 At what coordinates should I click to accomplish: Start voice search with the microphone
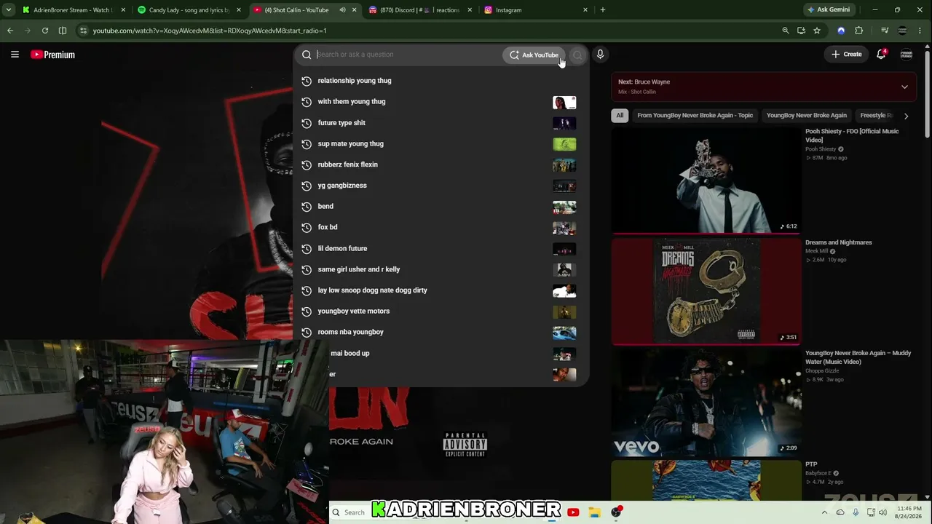click(600, 55)
